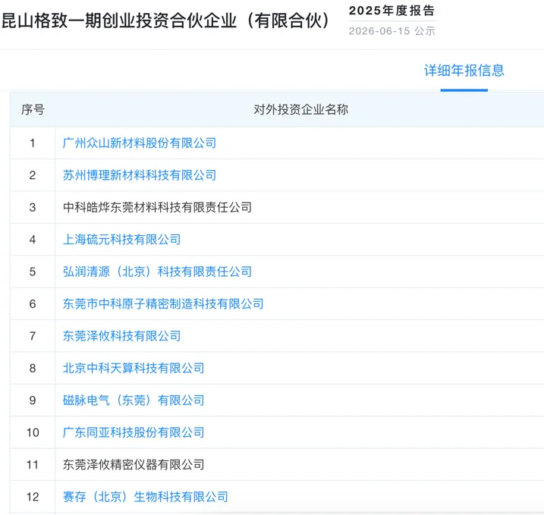Click the 2026-06-15 公示 date text
The image size is (544, 515).
391,31
